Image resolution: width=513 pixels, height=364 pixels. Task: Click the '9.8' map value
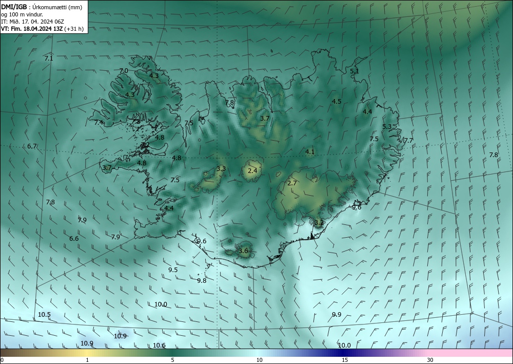click(202, 281)
